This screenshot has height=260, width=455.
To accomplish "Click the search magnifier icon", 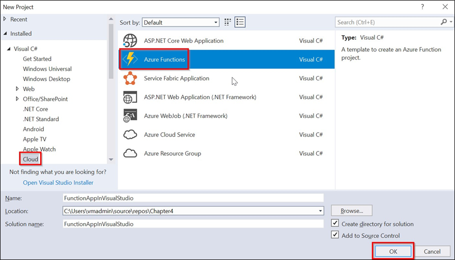I will (x=443, y=23).
